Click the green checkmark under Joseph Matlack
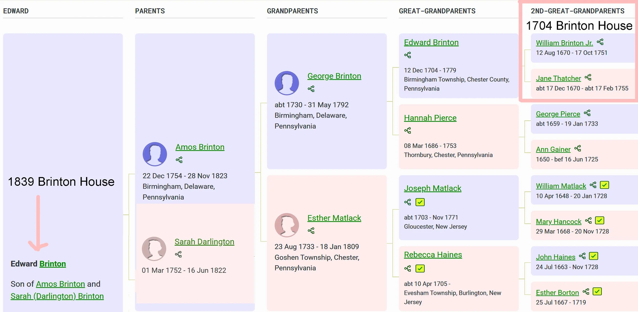638x312 pixels. pos(420,202)
